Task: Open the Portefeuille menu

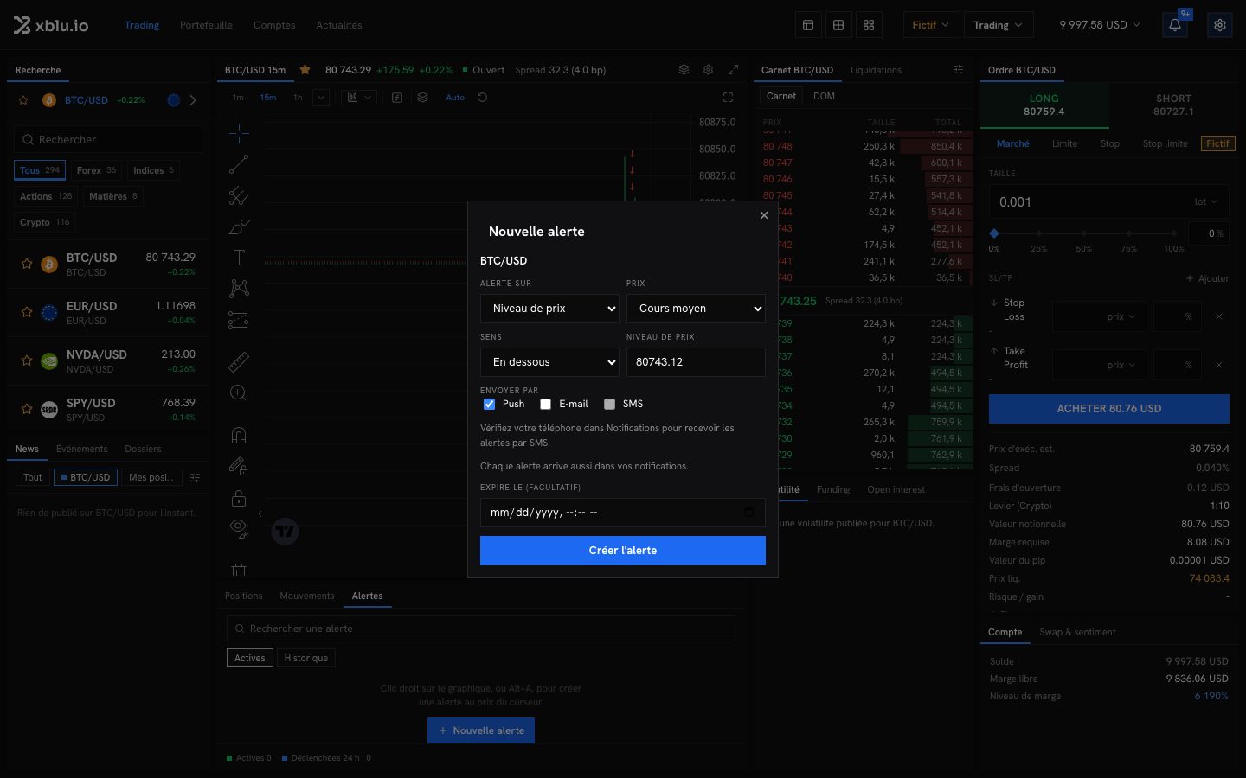Action: [x=206, y=25]
